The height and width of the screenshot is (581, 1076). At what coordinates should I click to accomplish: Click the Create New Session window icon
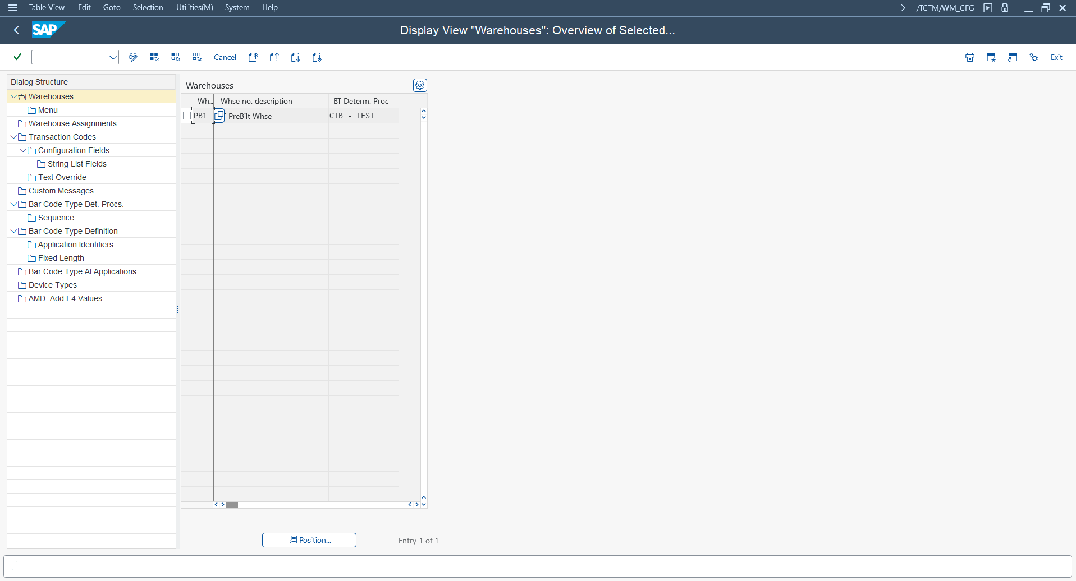coord(991,57)
